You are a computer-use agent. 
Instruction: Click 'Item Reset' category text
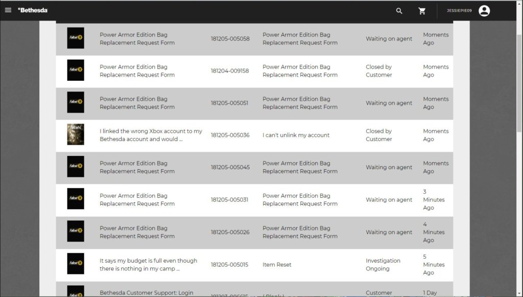coord(277,265)
